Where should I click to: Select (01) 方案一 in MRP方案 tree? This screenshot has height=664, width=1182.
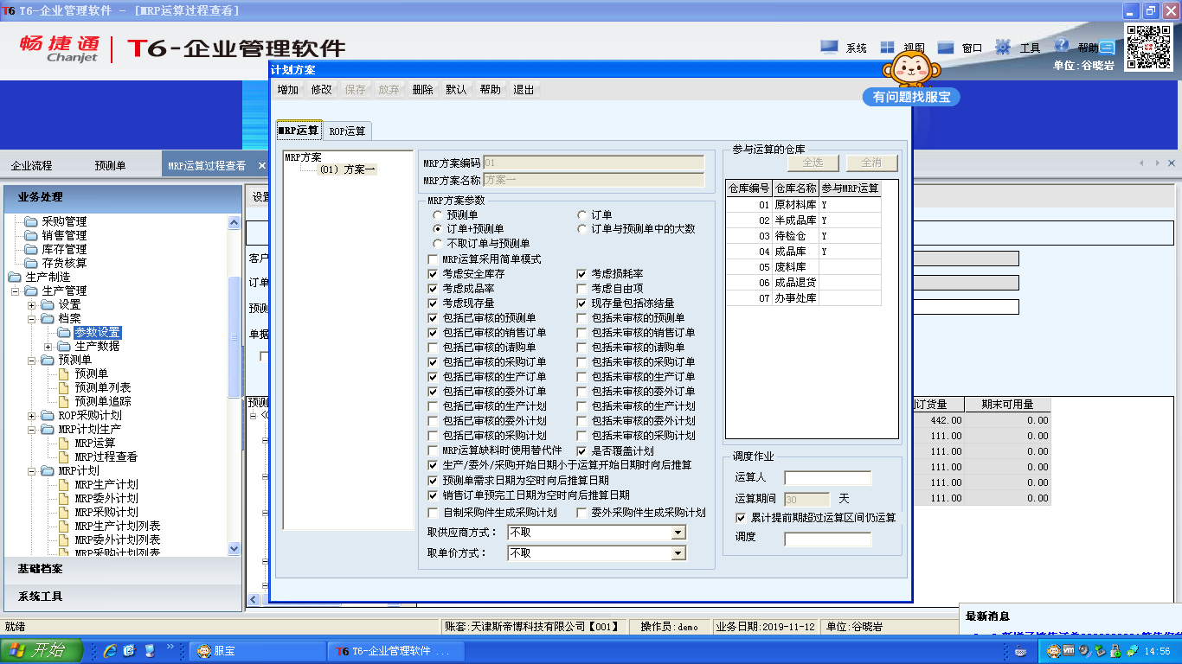coord(347,169)
